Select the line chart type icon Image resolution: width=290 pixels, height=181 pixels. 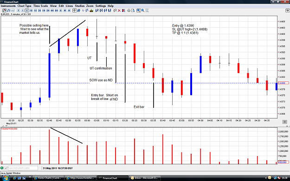tap(13, 11)
